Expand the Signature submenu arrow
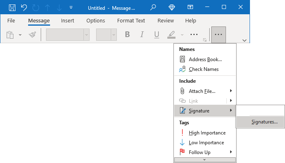Screen dimensions: 285x163 [x=231, y=110]
